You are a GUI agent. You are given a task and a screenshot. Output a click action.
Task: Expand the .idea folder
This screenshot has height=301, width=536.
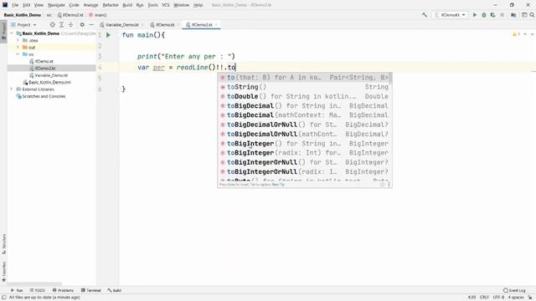point(18,40)
